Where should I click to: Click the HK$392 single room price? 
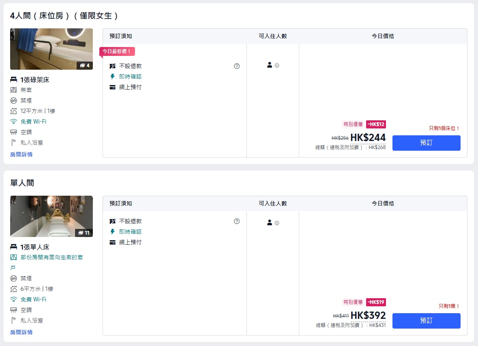(x=368, y=316)
